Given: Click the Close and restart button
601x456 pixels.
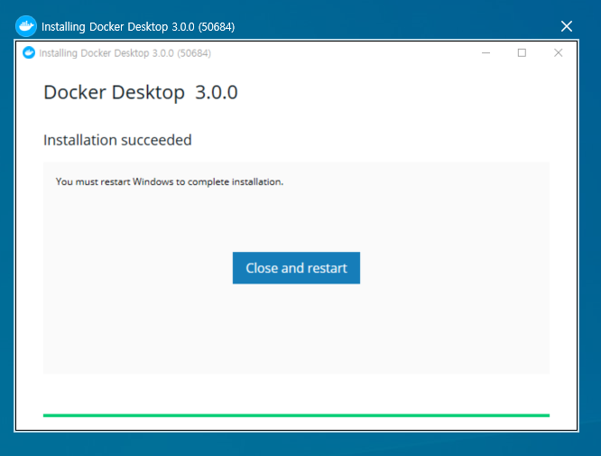Looking at the screenshot, I should (296, 267).
